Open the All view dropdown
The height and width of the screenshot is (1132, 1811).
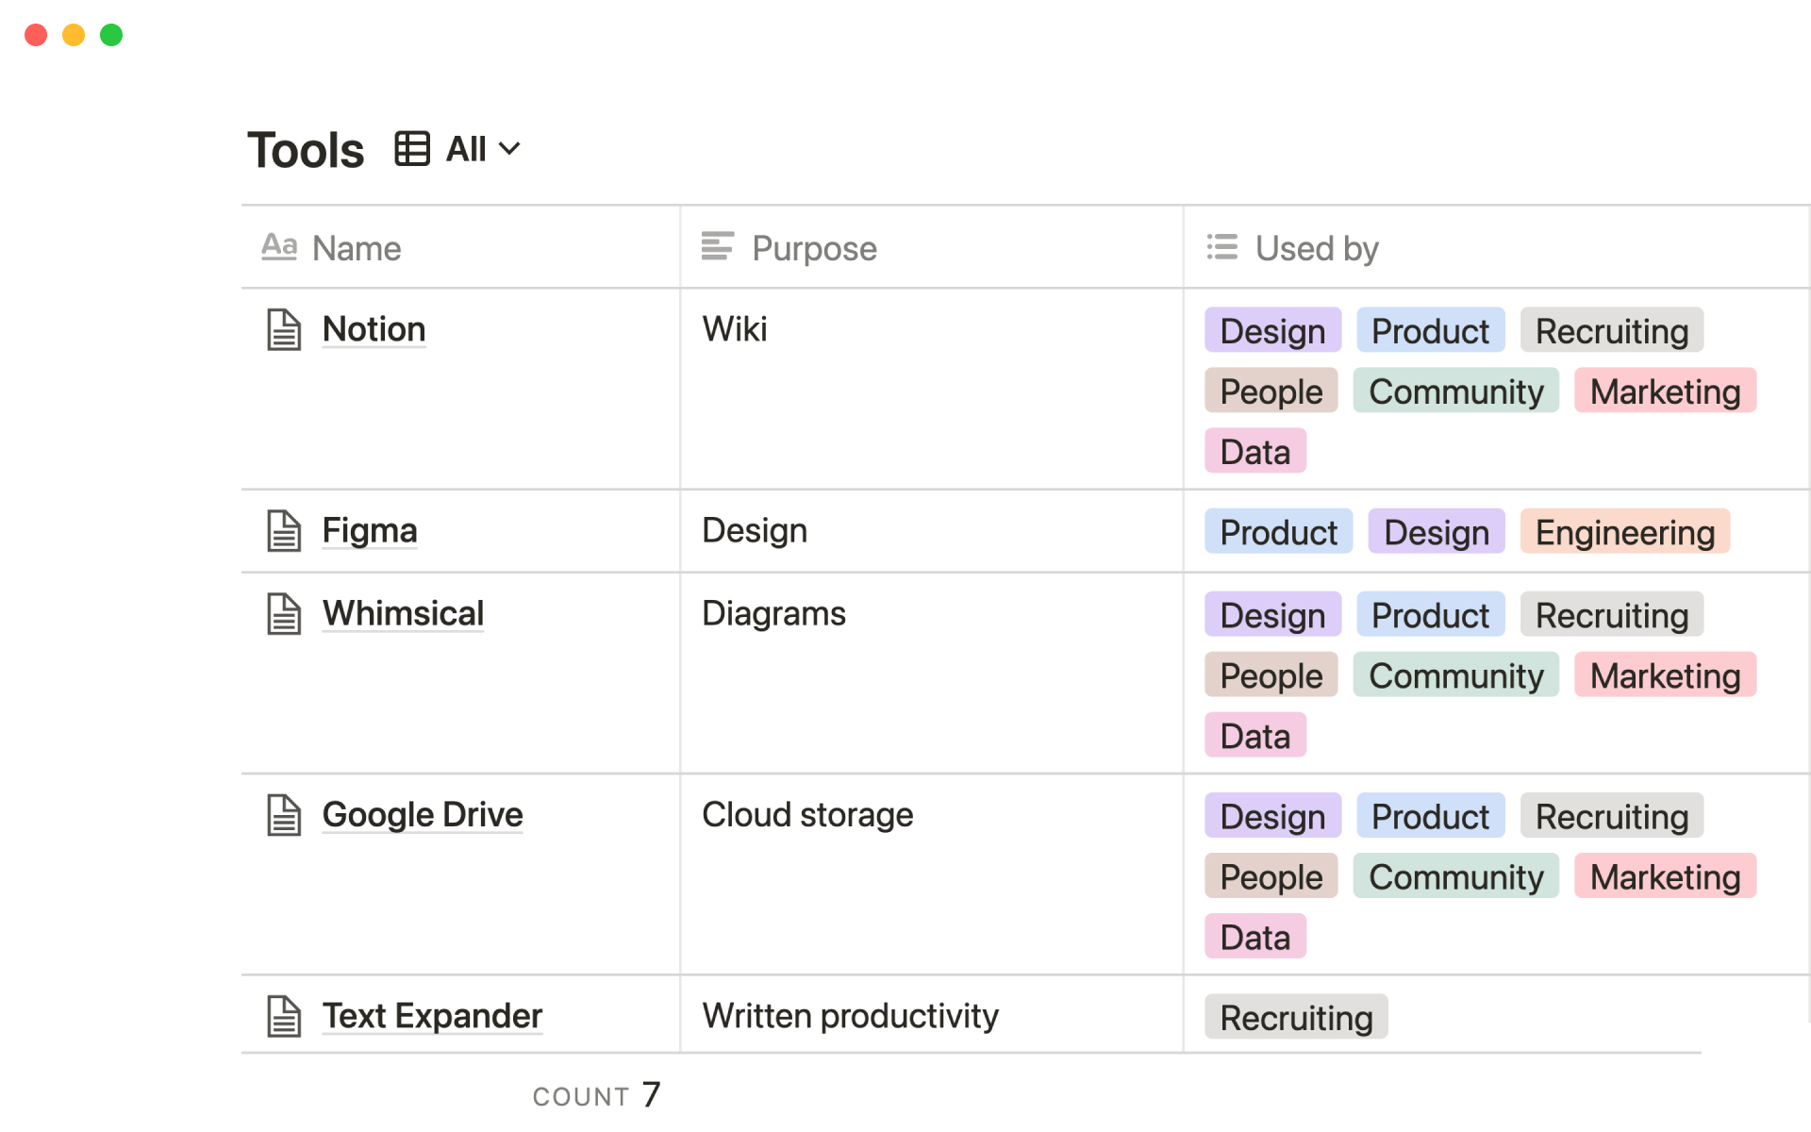click(x=482, y=148)
